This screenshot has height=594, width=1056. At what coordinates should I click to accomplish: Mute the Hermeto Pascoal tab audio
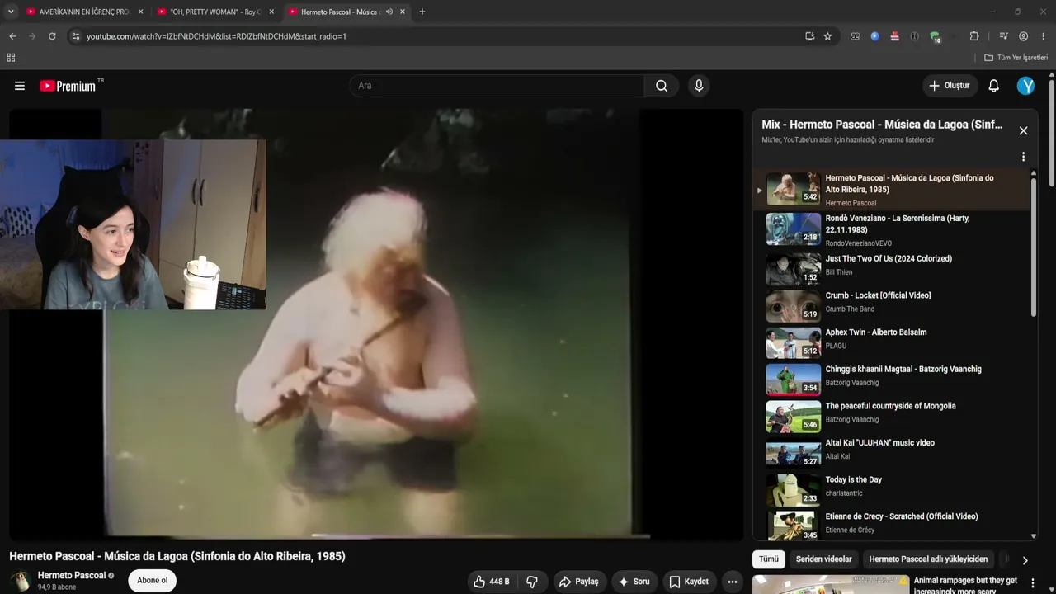click(389, 12)
